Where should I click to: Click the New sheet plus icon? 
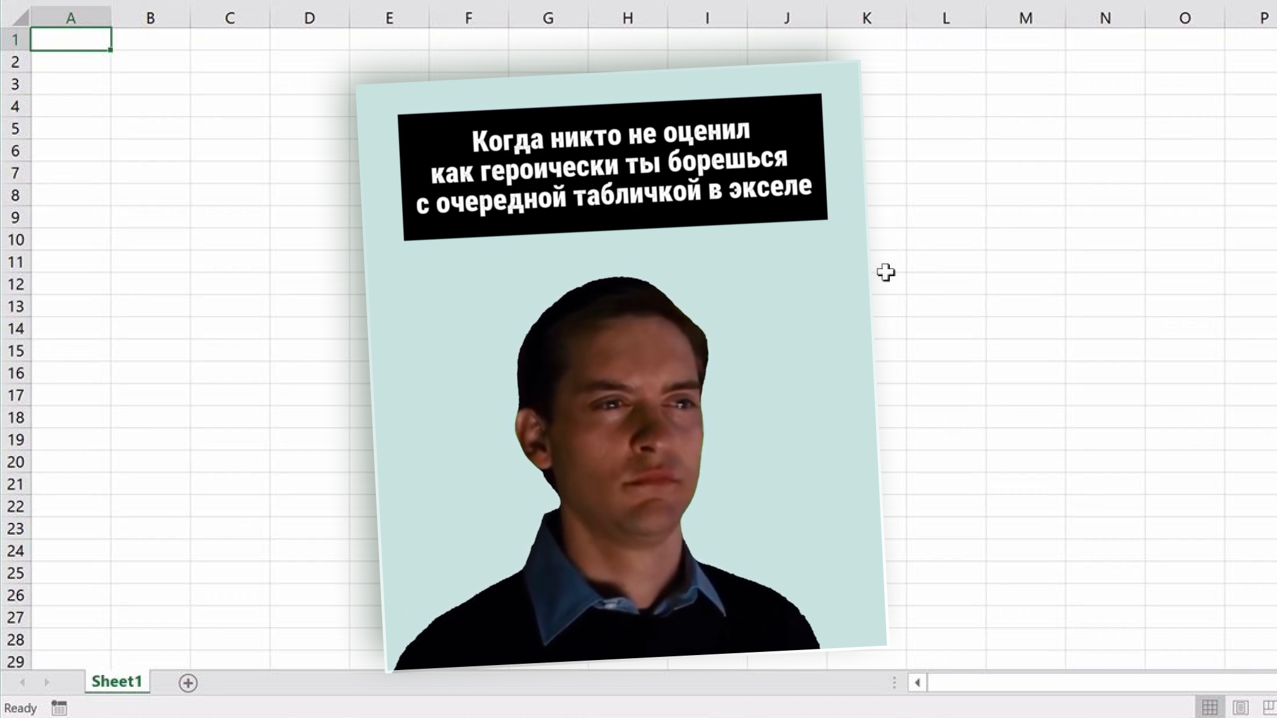pyautogui.click(x=188, y=683)
